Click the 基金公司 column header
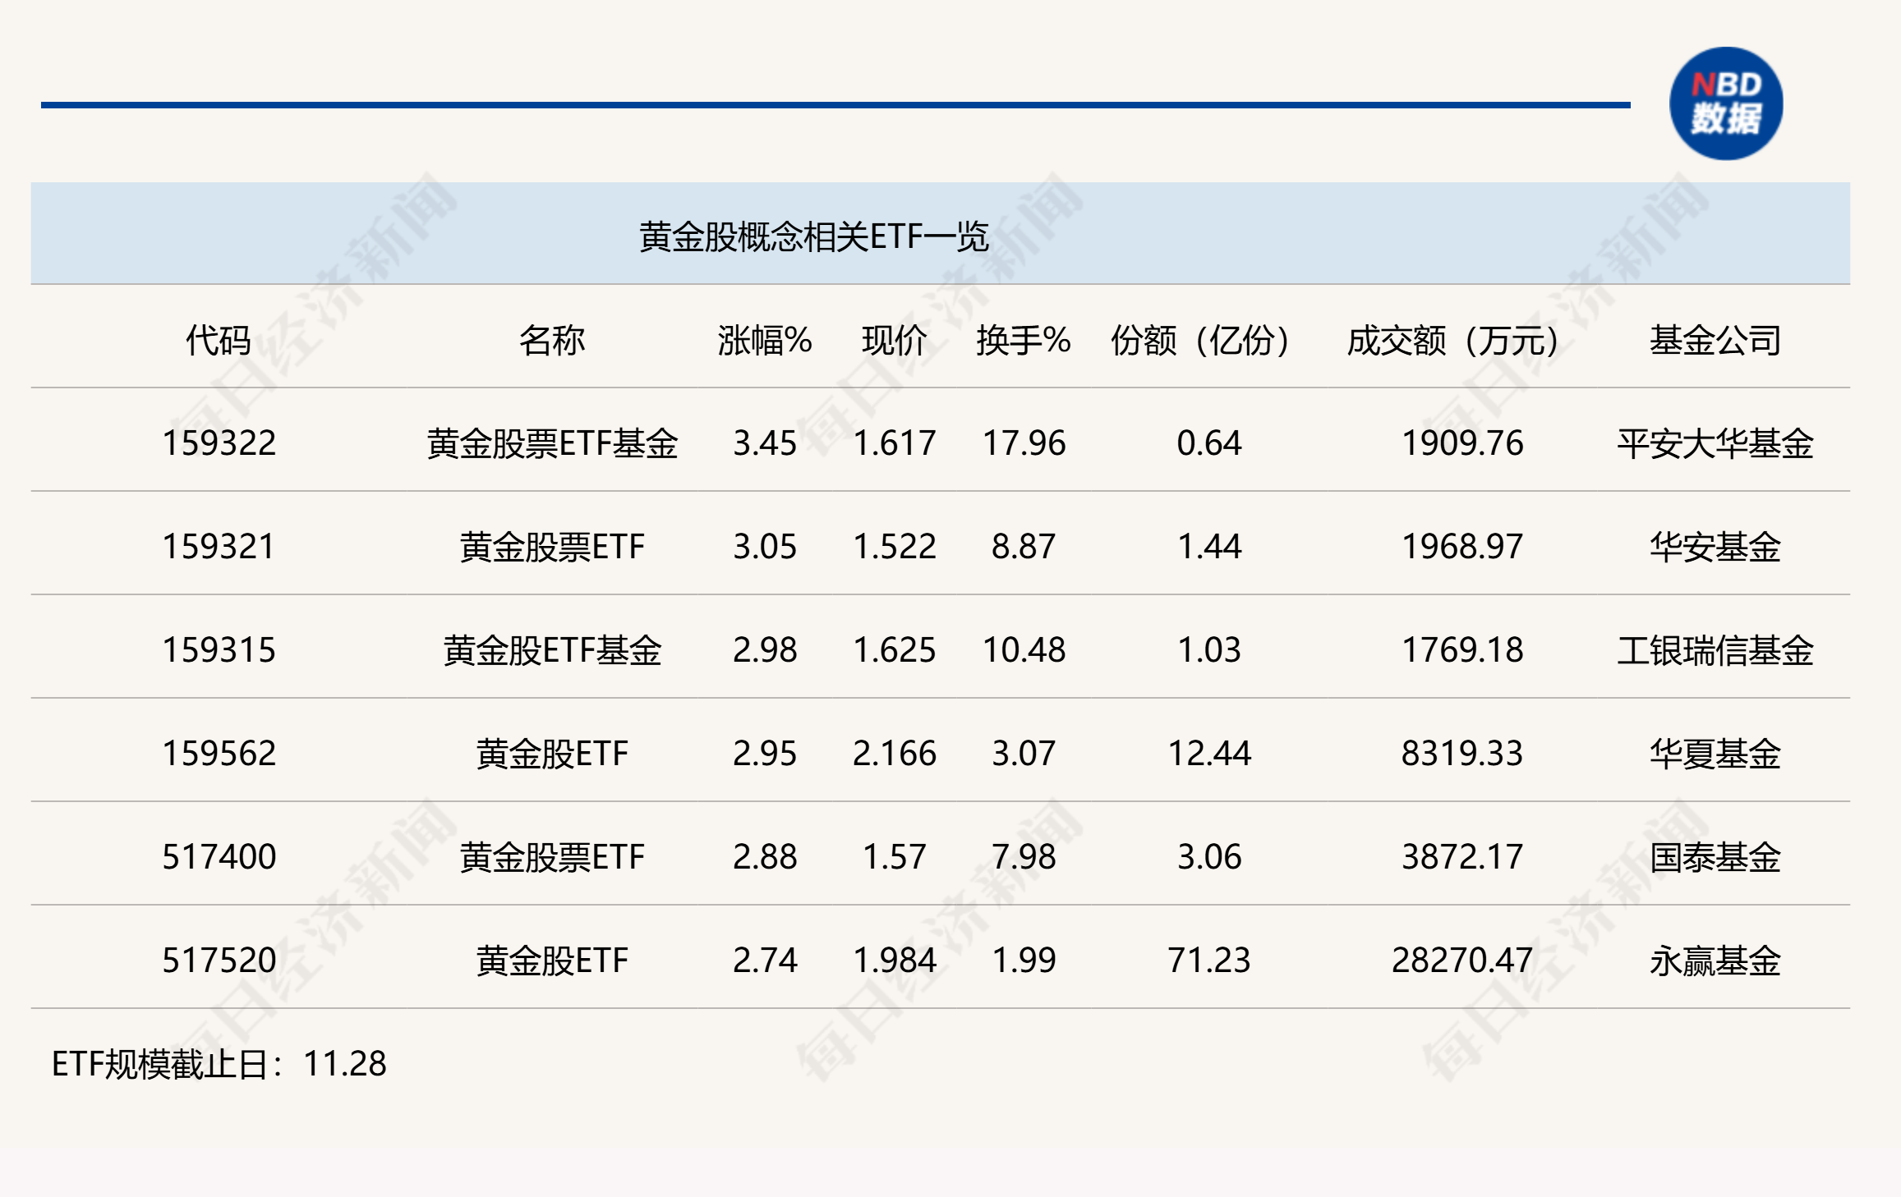Image resolution: width=1901 pixels, height=1197 pixels. (1715, 340)
